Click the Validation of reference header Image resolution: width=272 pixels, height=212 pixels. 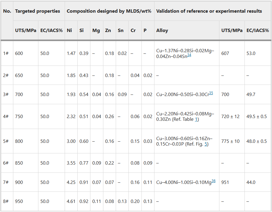coord(209,11)
